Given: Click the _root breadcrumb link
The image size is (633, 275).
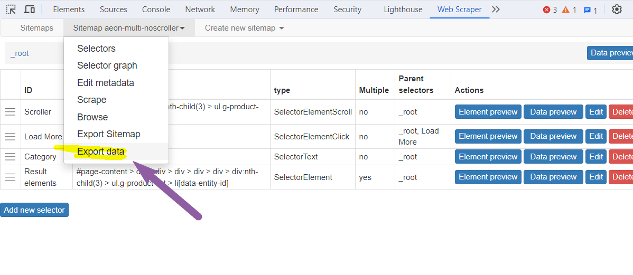Looking at the screenshot, I should point(20,53).
